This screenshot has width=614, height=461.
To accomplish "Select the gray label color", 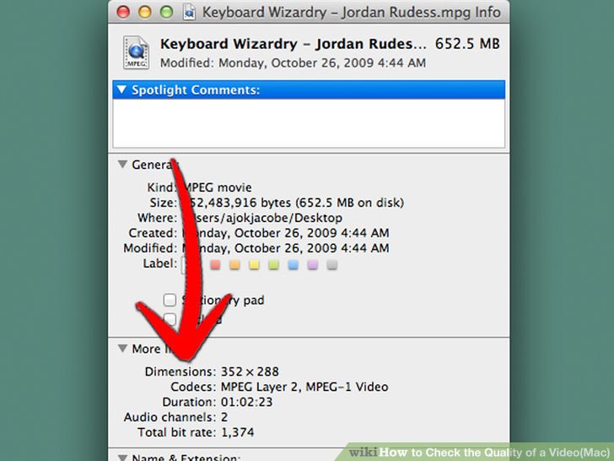I will tap(332, 264).
